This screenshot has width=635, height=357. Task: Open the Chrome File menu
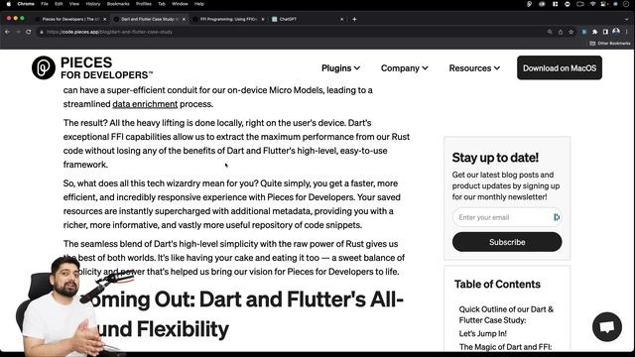pyautogui.click(x=44, y=4)
